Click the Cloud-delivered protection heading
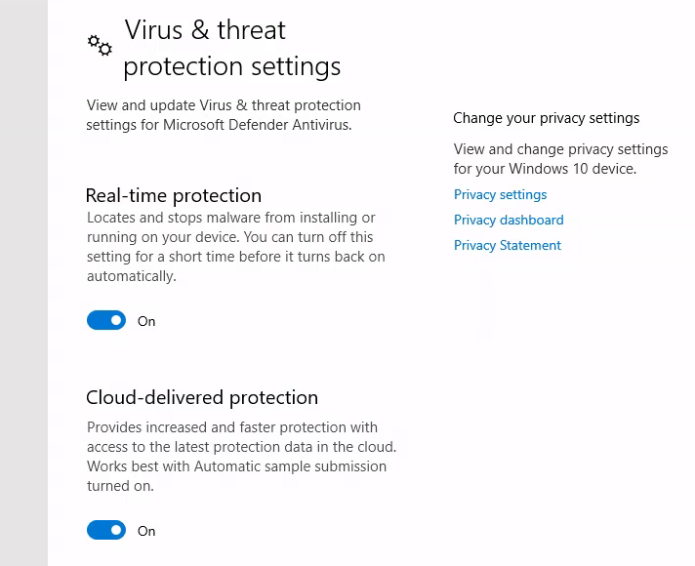The image size is (695, 566). [202, 397]
